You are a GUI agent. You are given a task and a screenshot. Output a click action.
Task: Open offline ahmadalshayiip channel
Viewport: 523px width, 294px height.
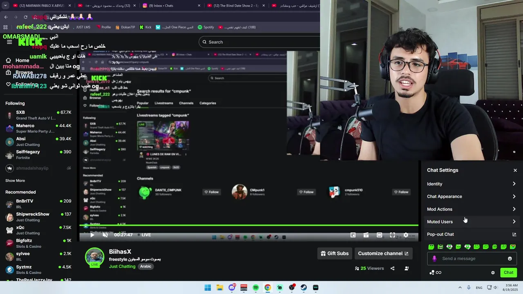[38, 168]
